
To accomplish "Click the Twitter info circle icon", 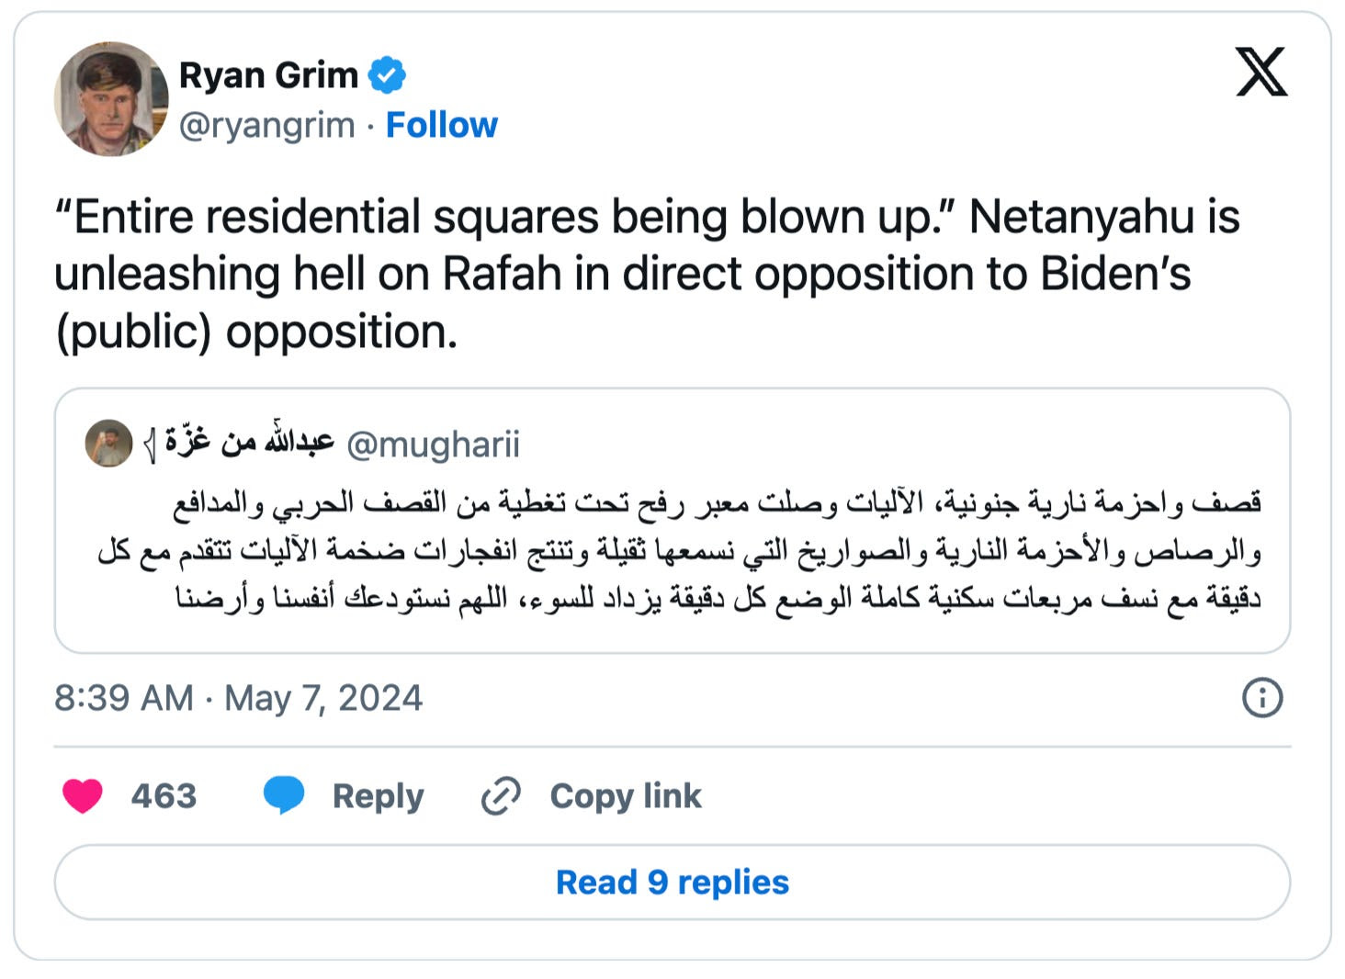I will [x=1262, y=698].
